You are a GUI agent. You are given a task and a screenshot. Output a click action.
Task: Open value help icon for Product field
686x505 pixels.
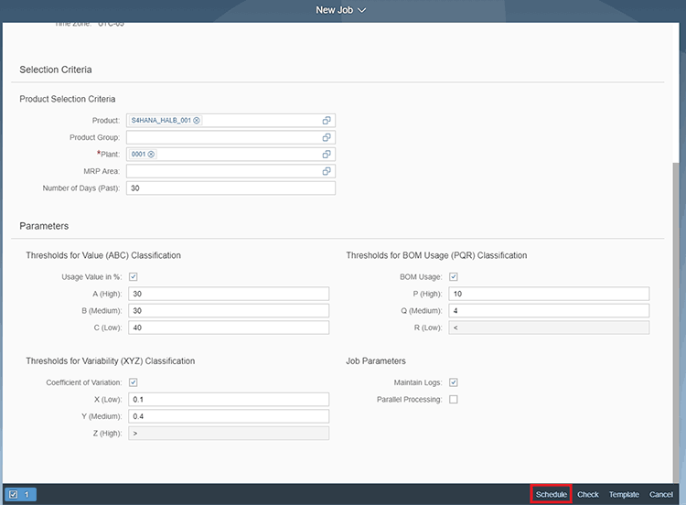[327, 121]
